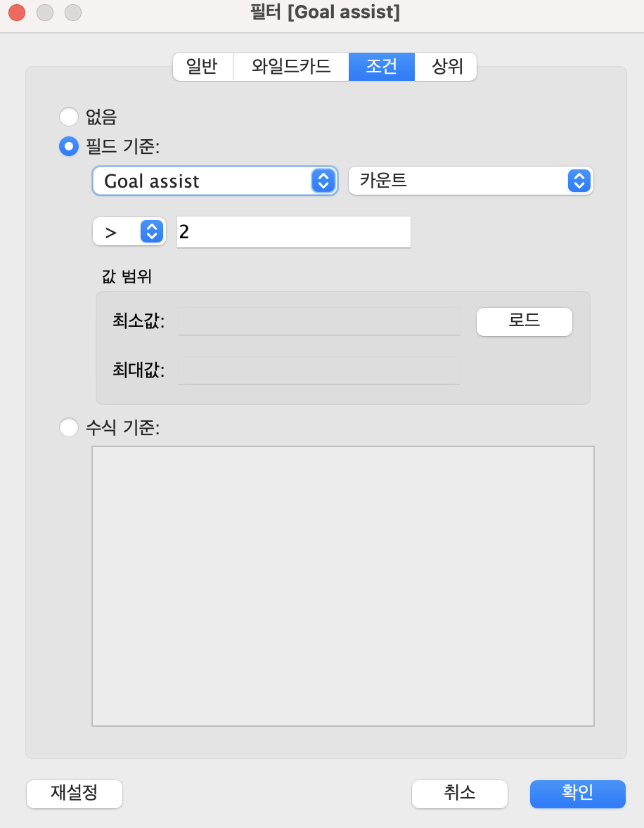Screen dimensions: 644x828
Task: Click the 최소값 range field
Action: point(318,321)
